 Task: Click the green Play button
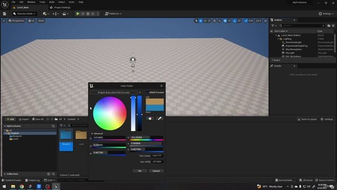tap(78, 14)
